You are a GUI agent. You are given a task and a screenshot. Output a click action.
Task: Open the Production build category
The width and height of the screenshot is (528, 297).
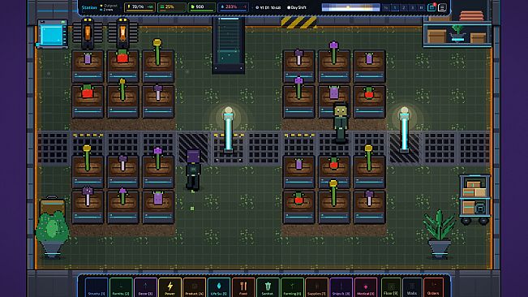pos(195,287)
